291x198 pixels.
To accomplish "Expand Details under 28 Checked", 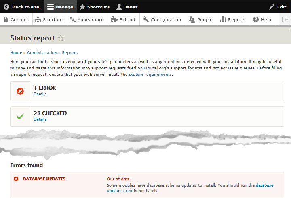I will point(40,119).
